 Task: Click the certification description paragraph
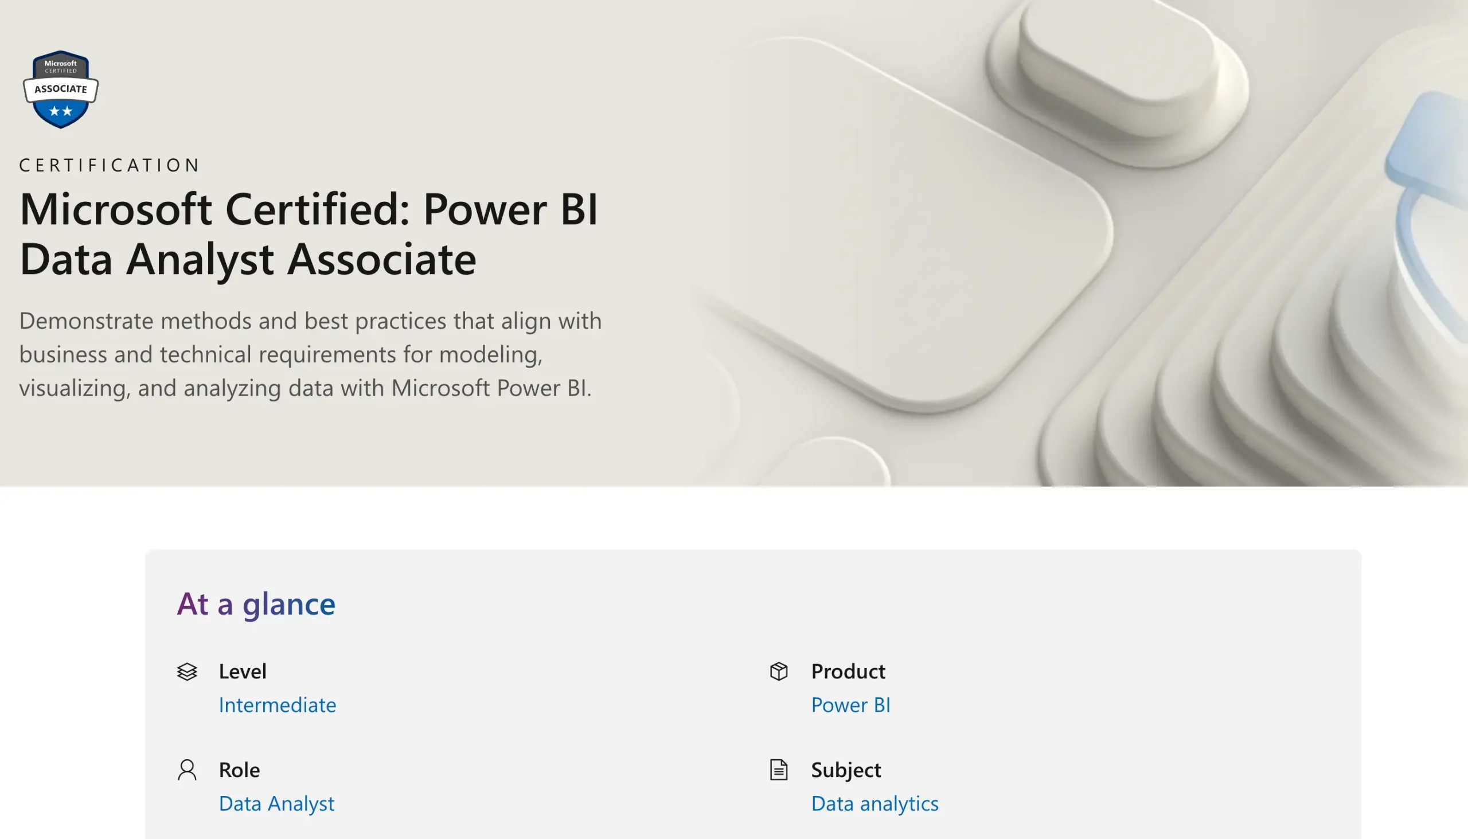tap(310, 354)
